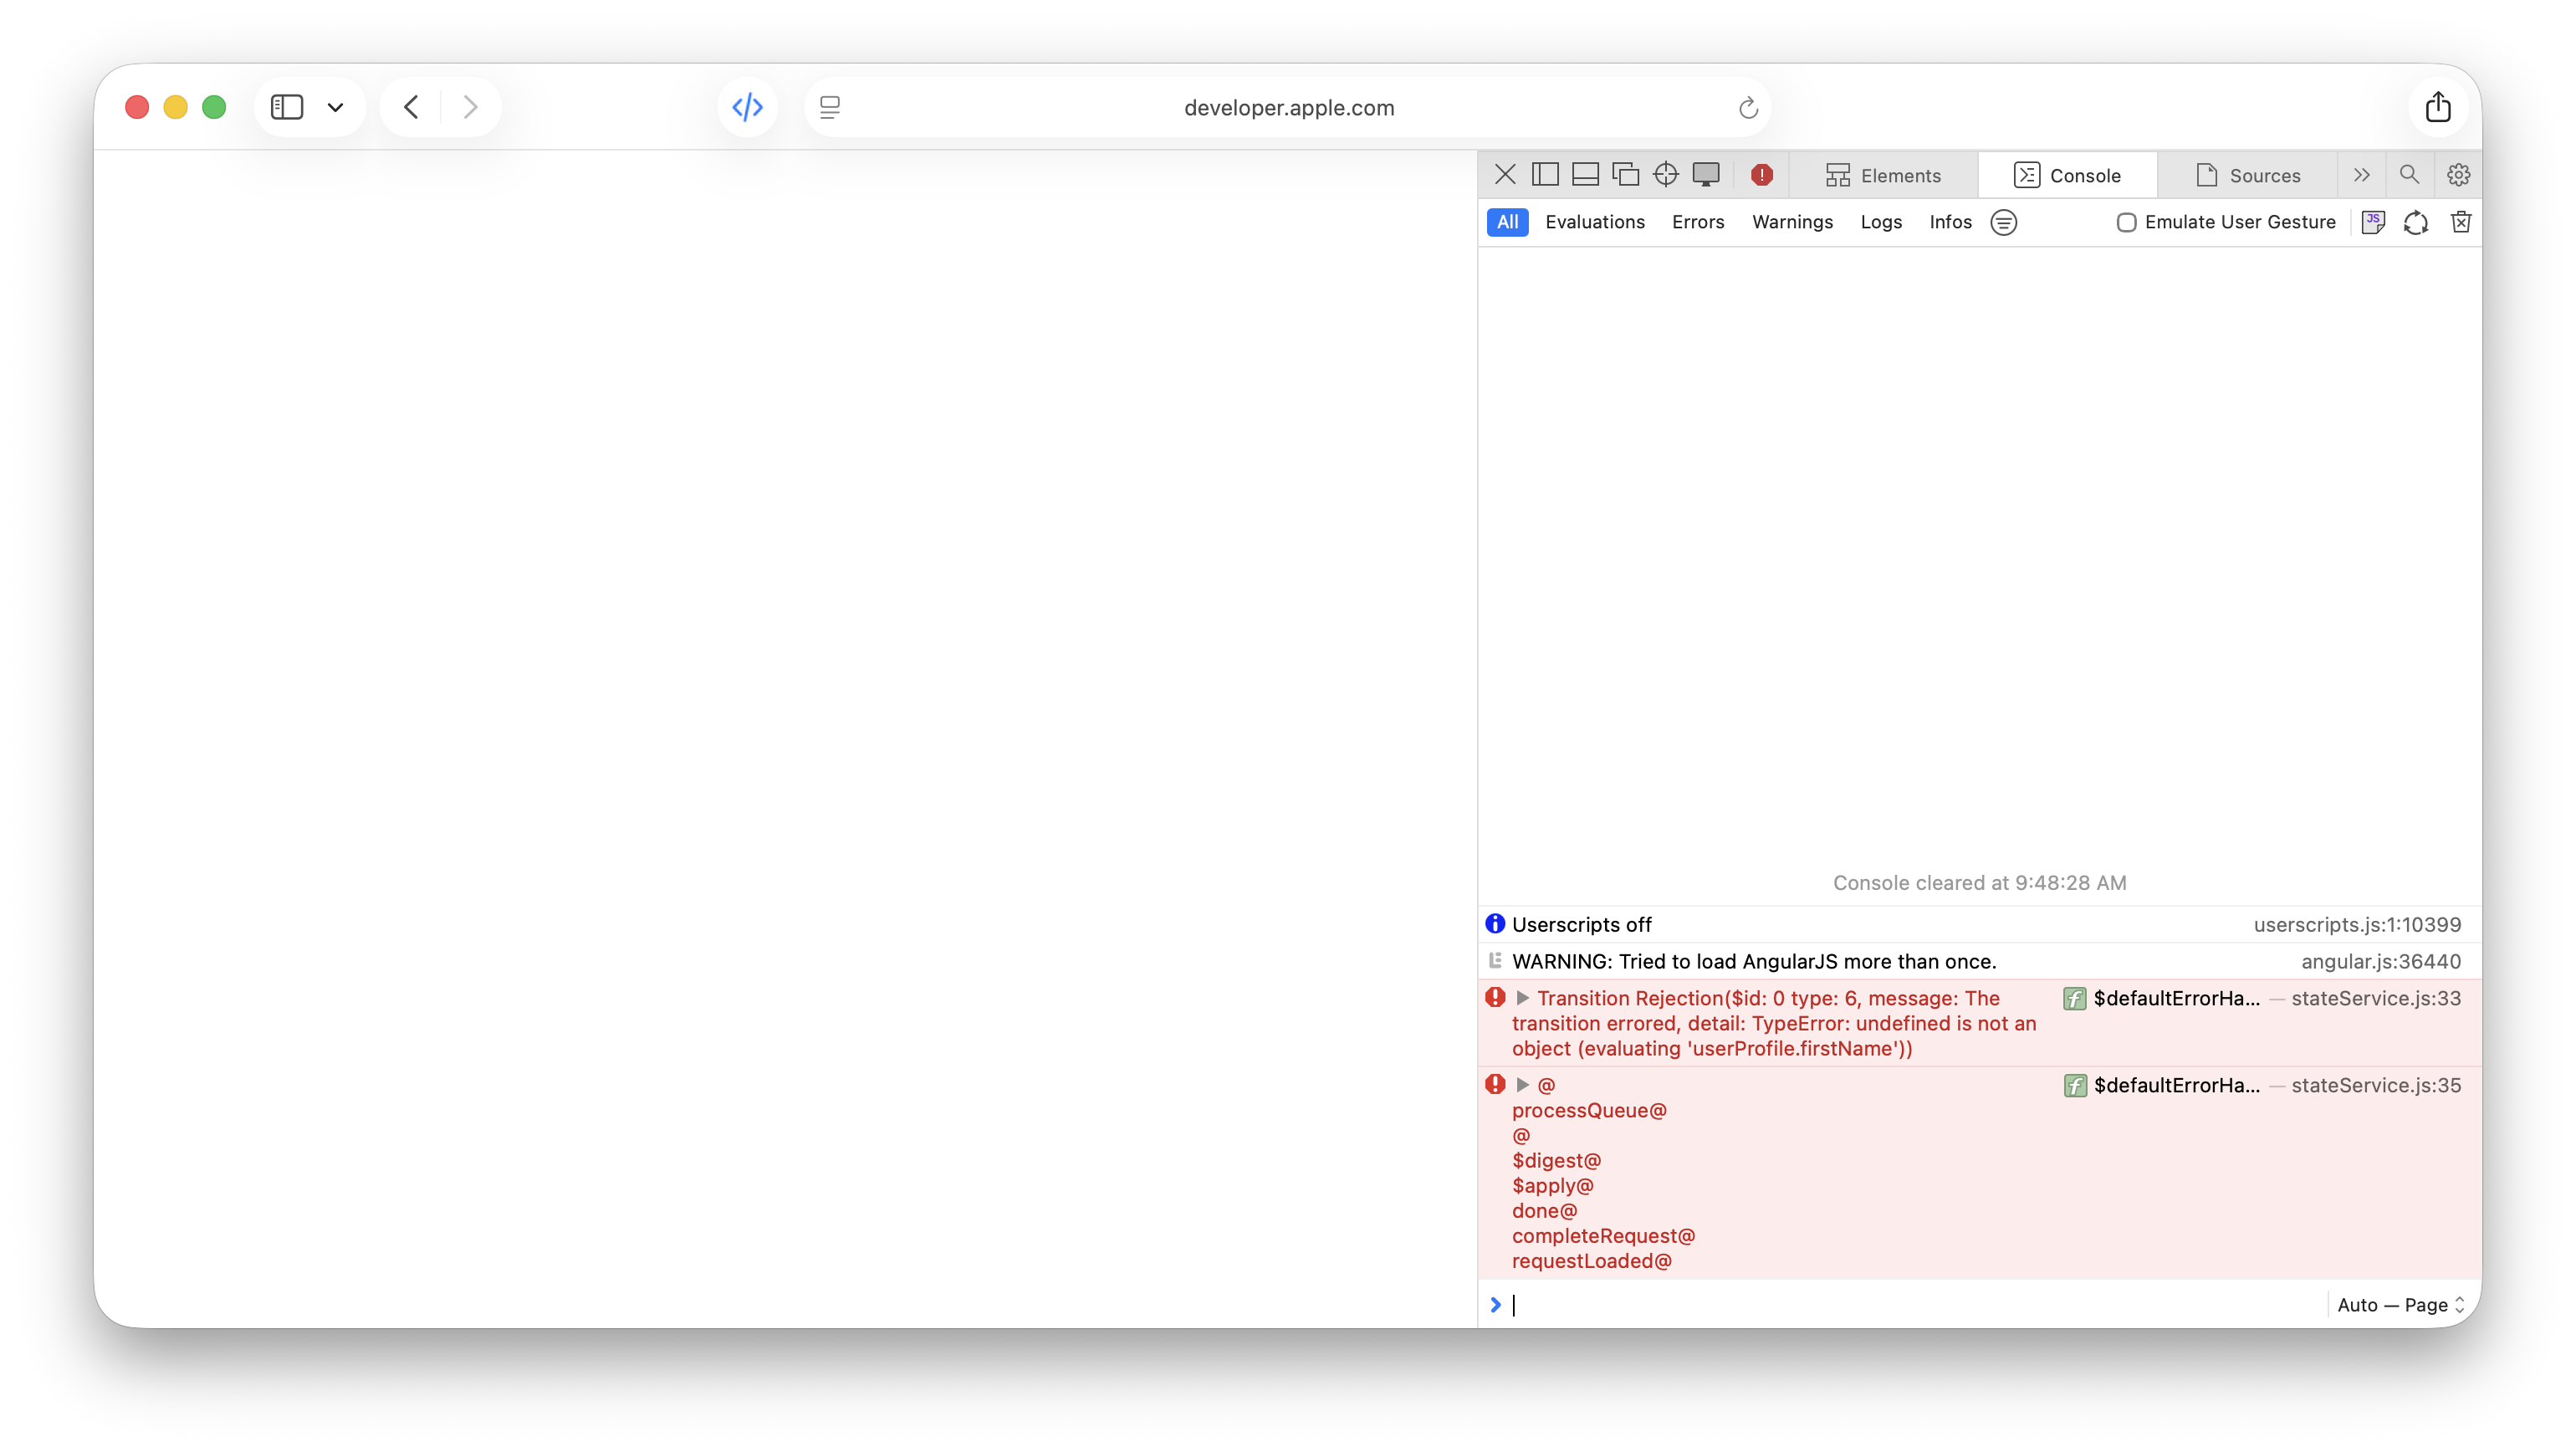This screenshot has height=1452, width=2576.
Task: Expand the processQueue stack trace error
Action: pos(1522,1085)
